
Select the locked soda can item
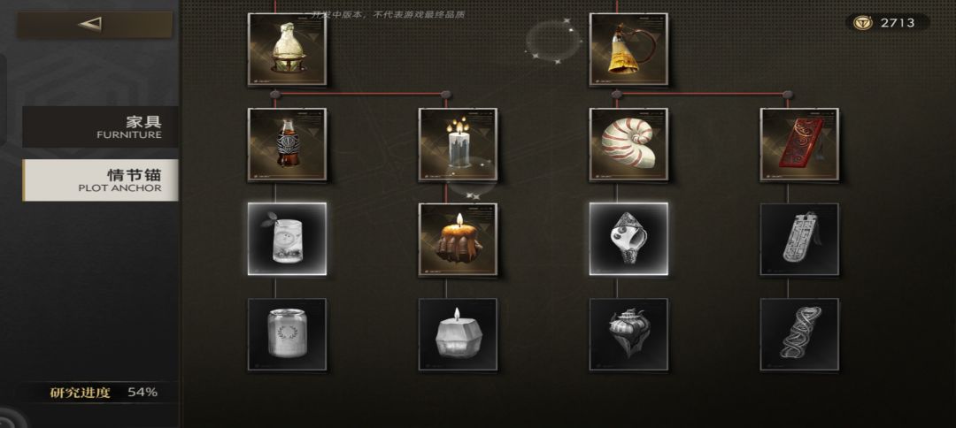[287, 334]
